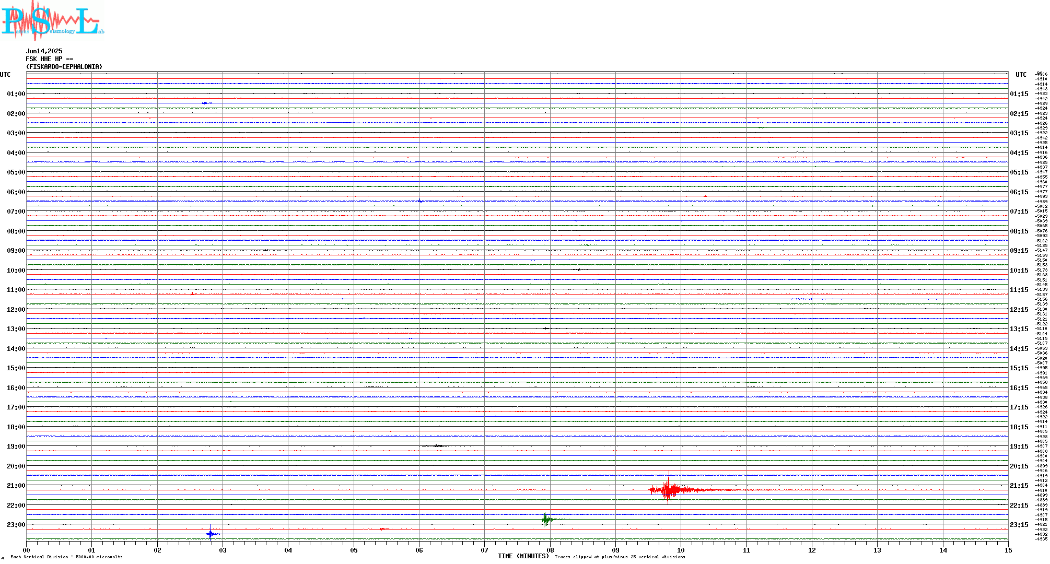The image size is (1050, 564).
Task: Click the 02:00 hour label
Action: tap(16, 114)
